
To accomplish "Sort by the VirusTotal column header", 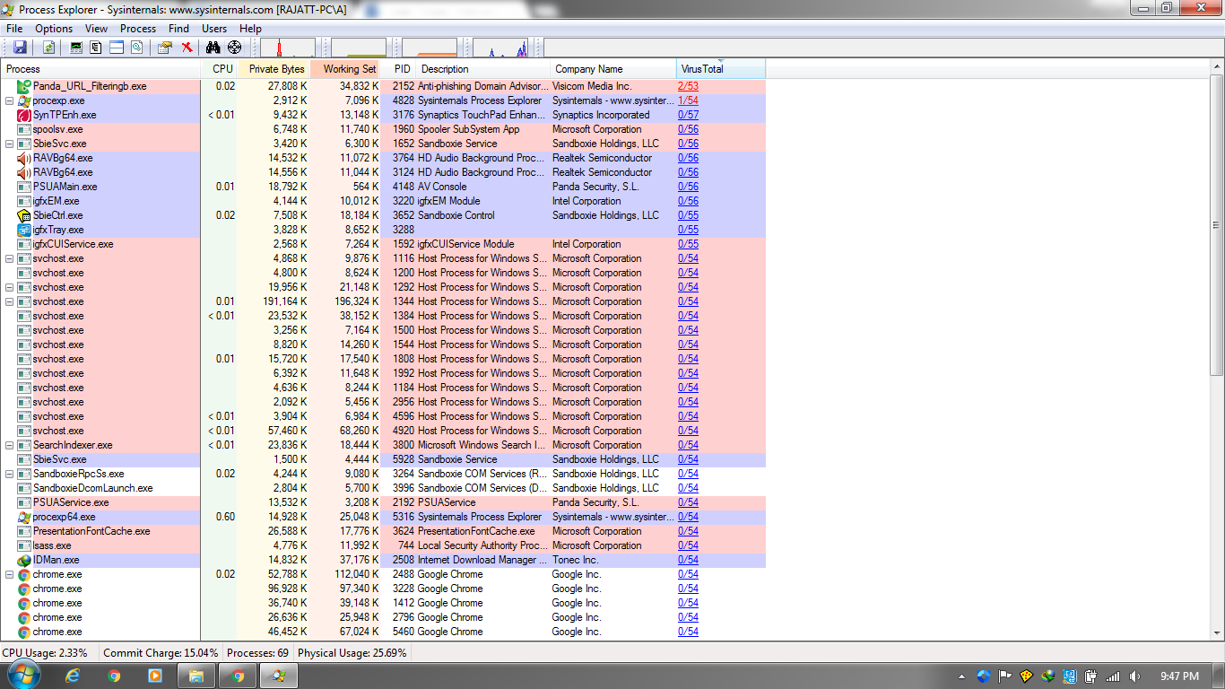I will coord(721,69).
